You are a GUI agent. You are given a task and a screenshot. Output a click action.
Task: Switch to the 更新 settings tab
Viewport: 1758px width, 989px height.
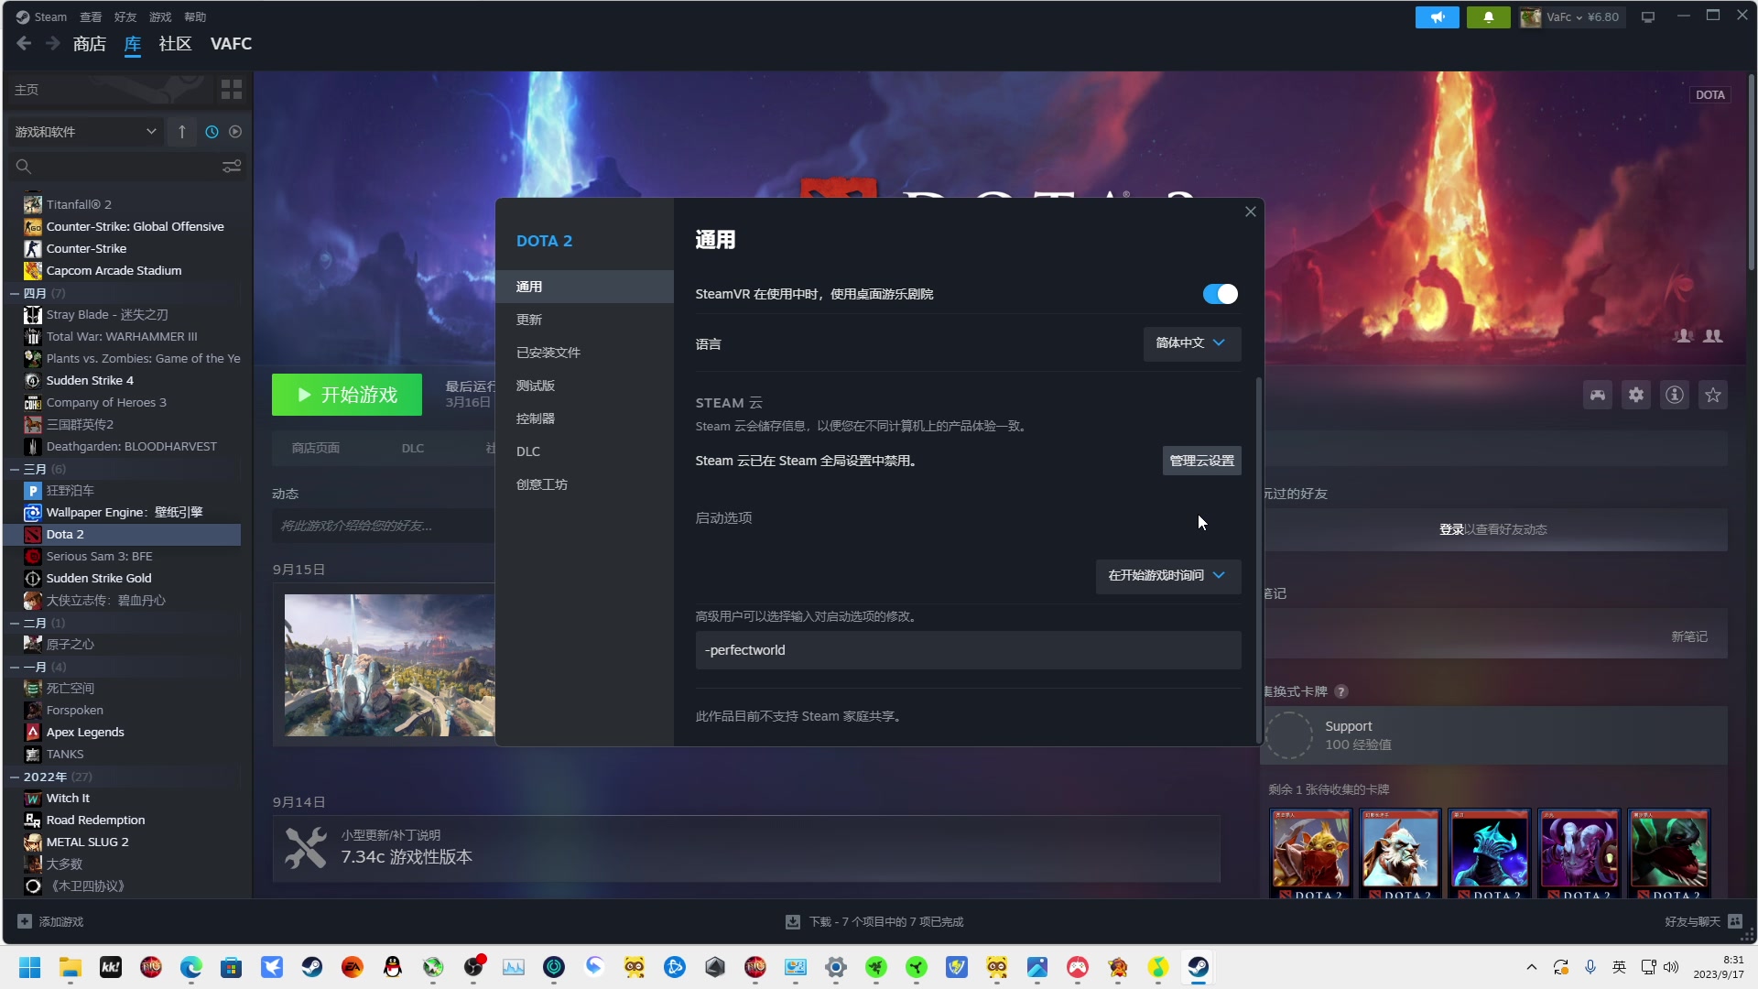[529, 320]
